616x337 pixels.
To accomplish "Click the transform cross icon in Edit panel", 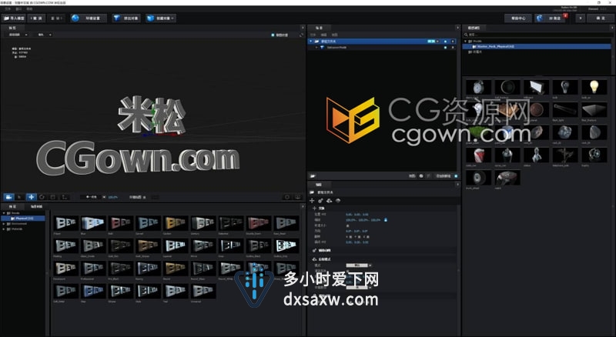I will click(x=312, y=200).
